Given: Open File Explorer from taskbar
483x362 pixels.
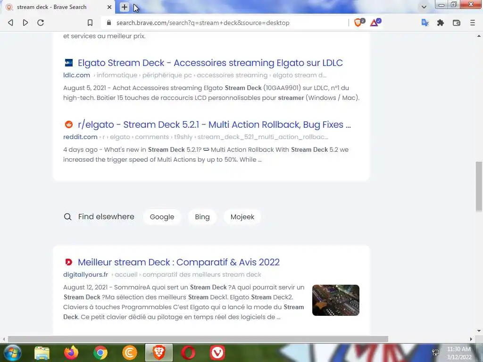Looking at the screenshot, I should pos(42,353).
